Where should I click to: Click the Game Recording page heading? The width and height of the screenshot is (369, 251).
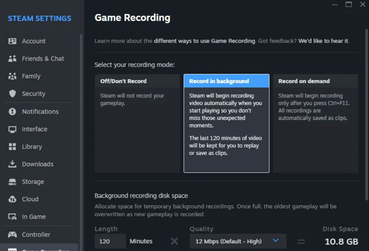[x=132, y=18]
